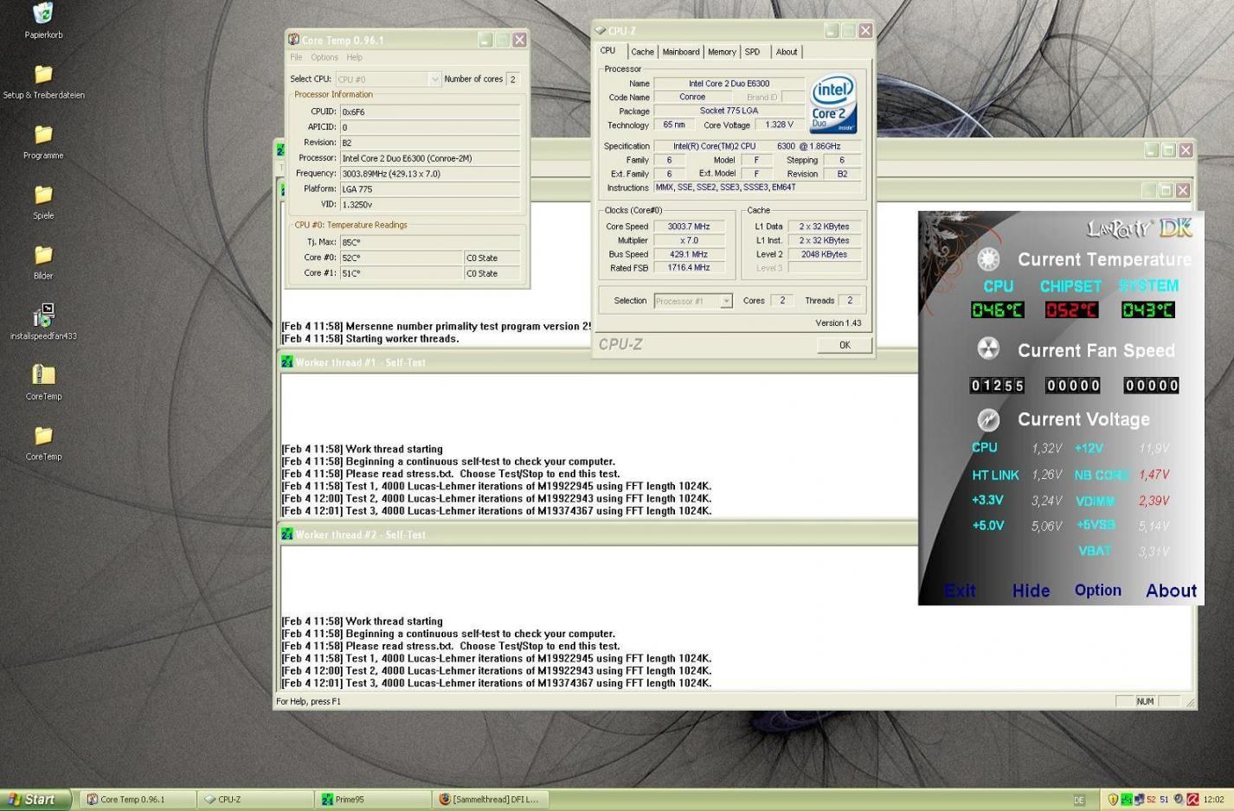Viewport: 1234px width, 811px height.
Task: Open the Setup & Treiberdateien folder
Action: [x=43, y=74]
